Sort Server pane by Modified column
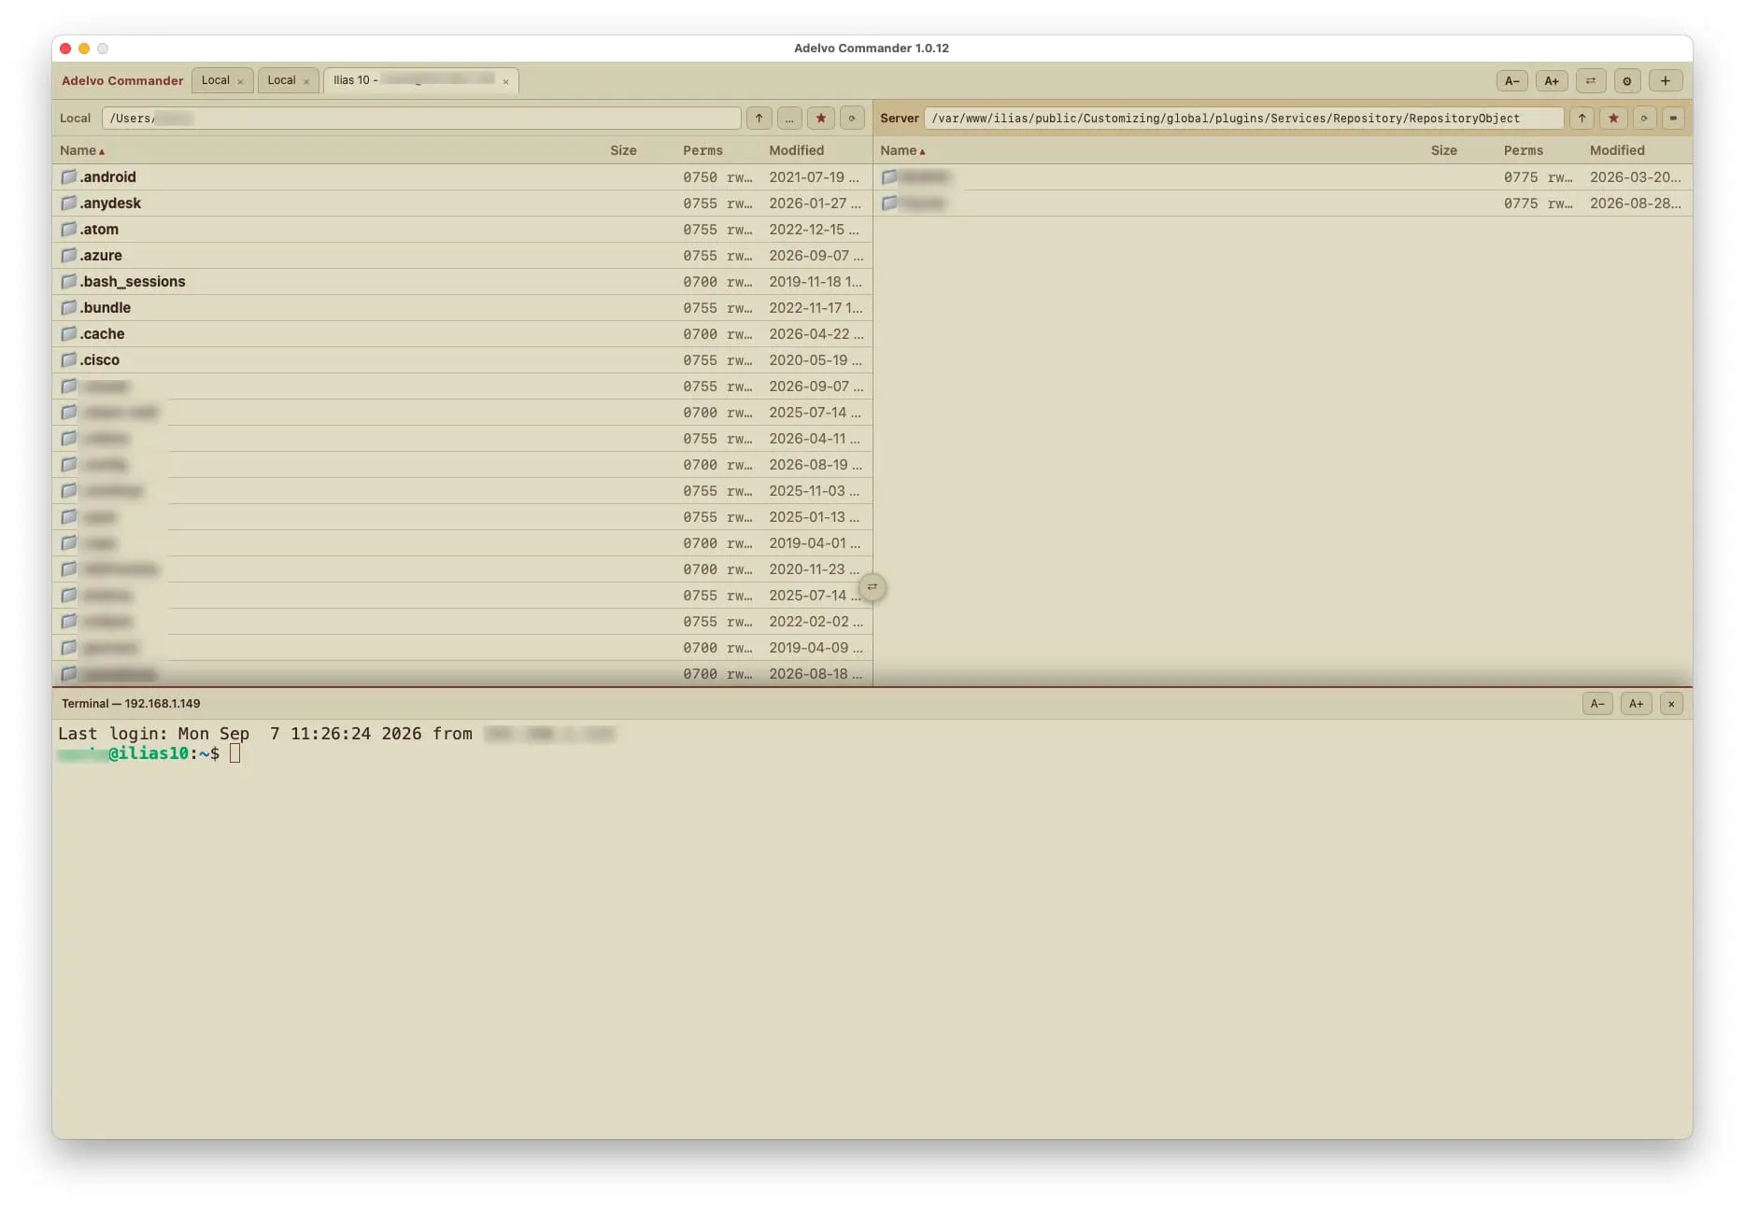Viewport: 1745px width, 1208px height. [1617, 150]
